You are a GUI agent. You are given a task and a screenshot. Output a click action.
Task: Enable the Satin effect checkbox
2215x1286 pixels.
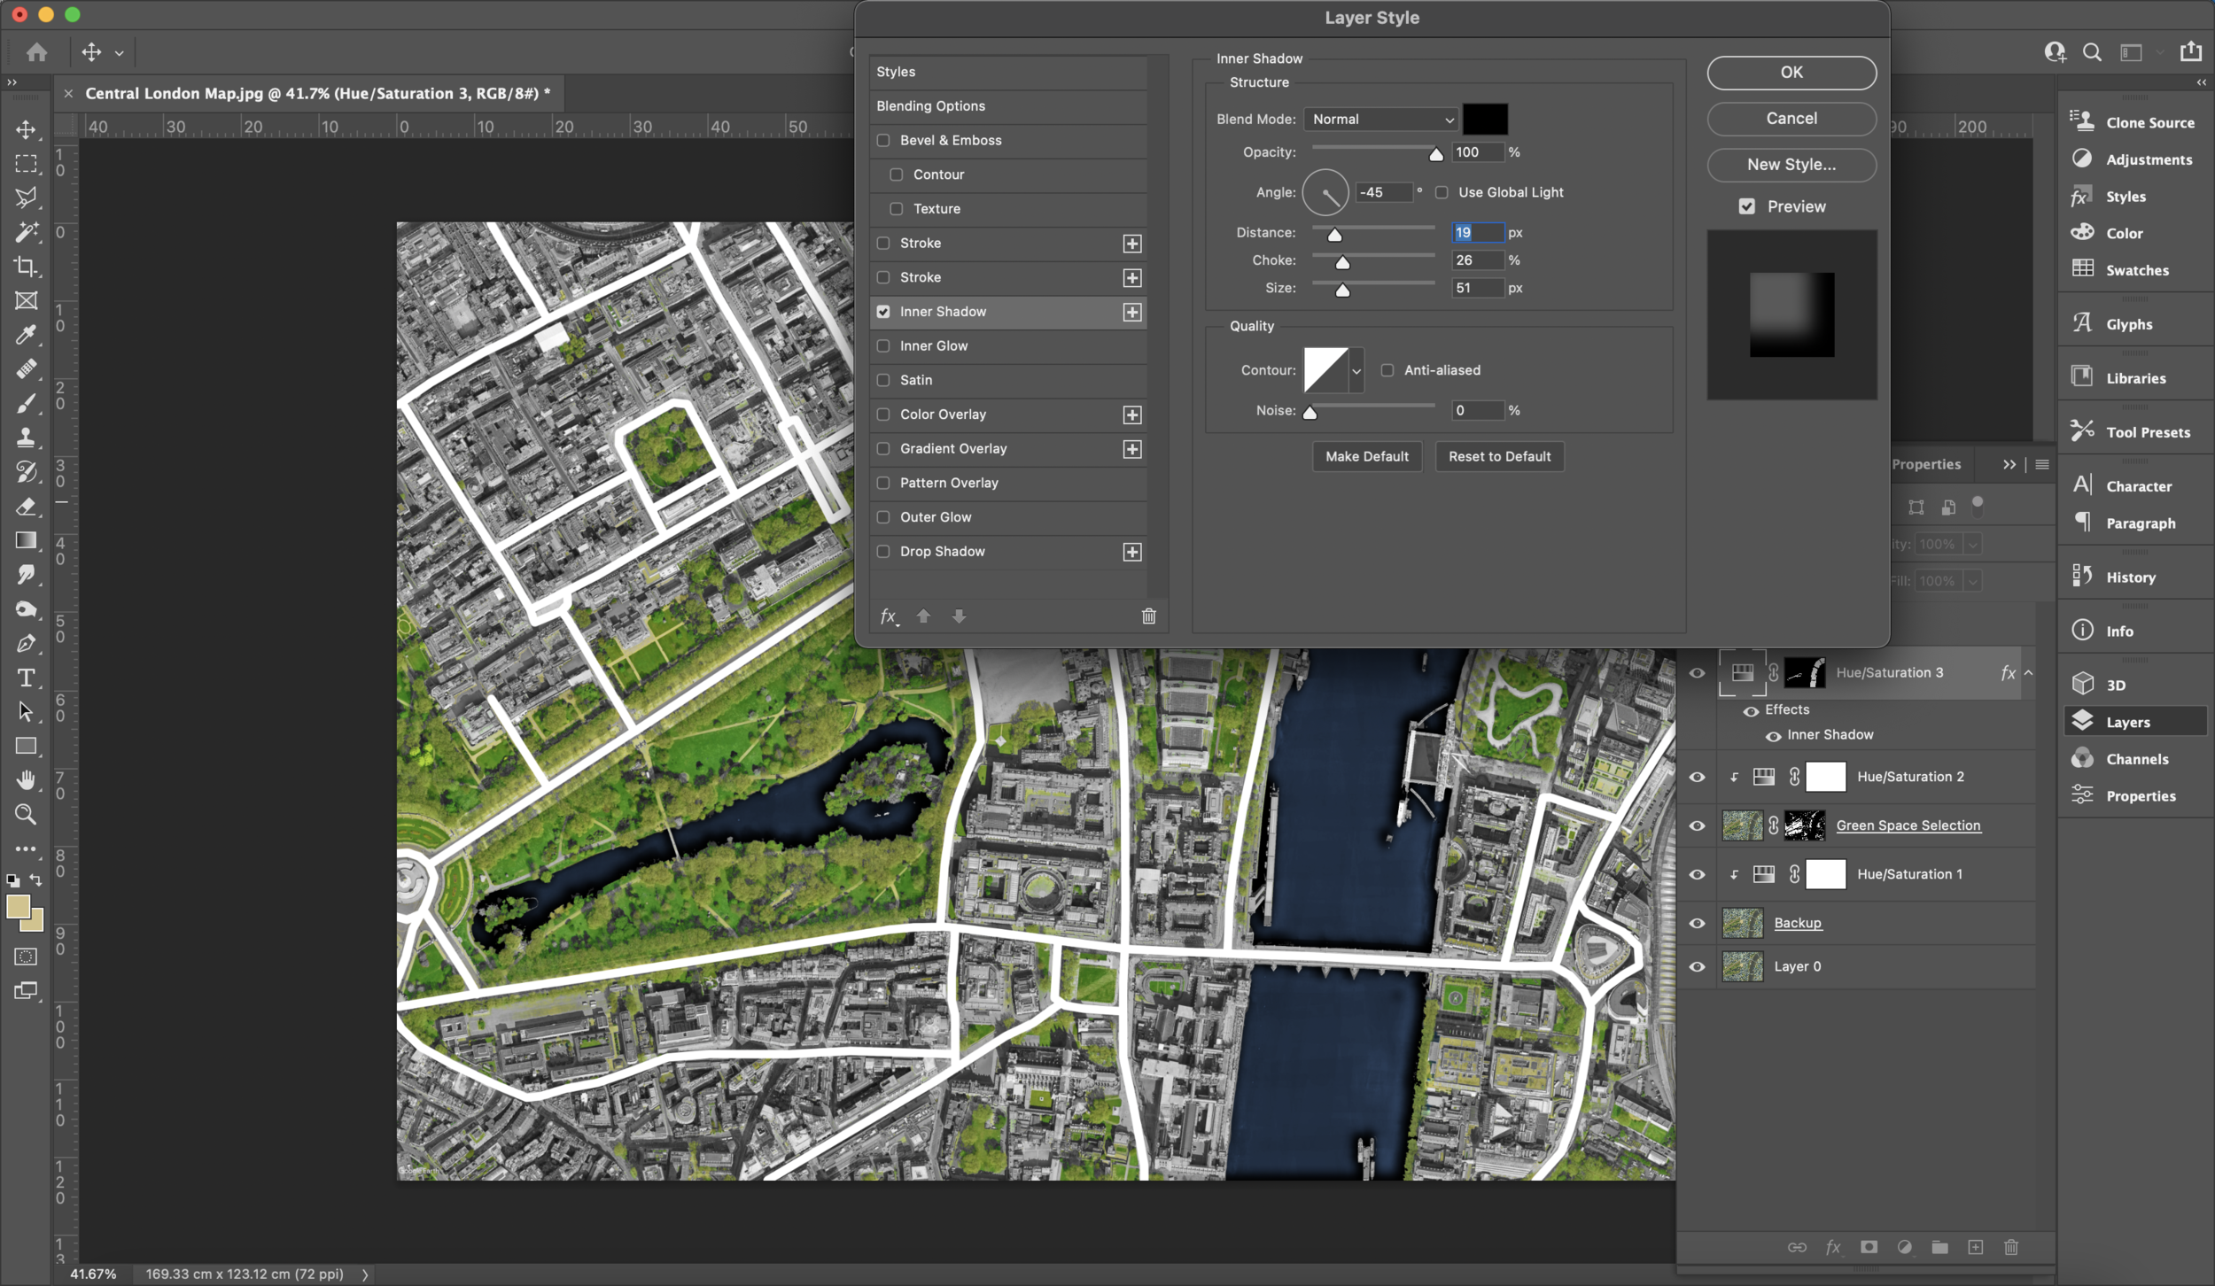pos(883,380)
